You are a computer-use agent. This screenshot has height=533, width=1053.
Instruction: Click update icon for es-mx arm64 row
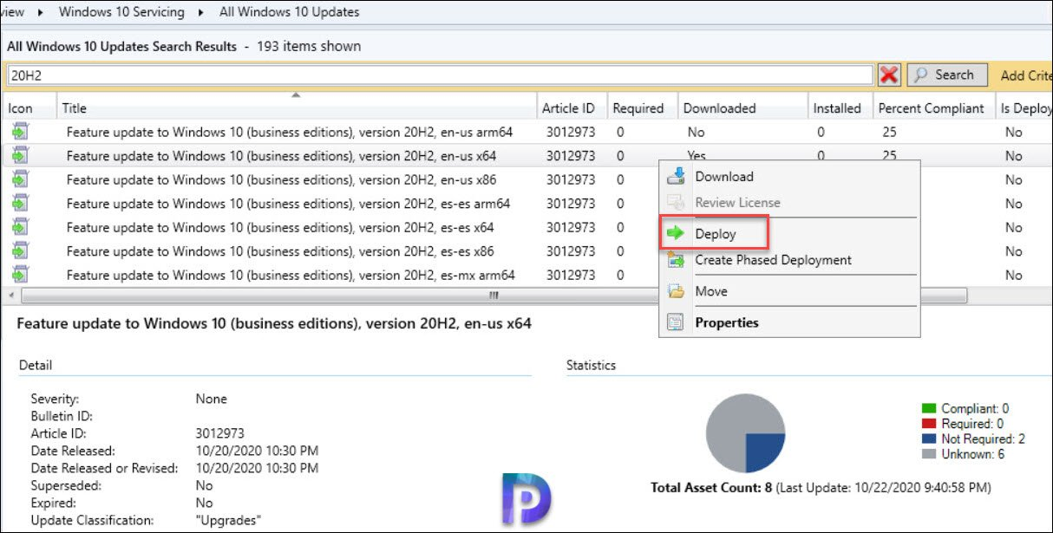pyautogui.click(x=20, y=275)
